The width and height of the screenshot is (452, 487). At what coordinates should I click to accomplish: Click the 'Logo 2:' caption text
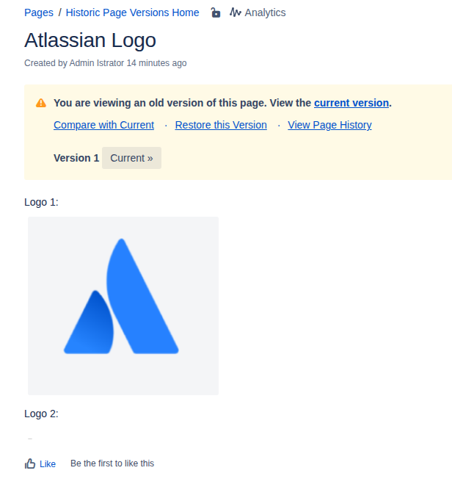click(x=41, y=414)
